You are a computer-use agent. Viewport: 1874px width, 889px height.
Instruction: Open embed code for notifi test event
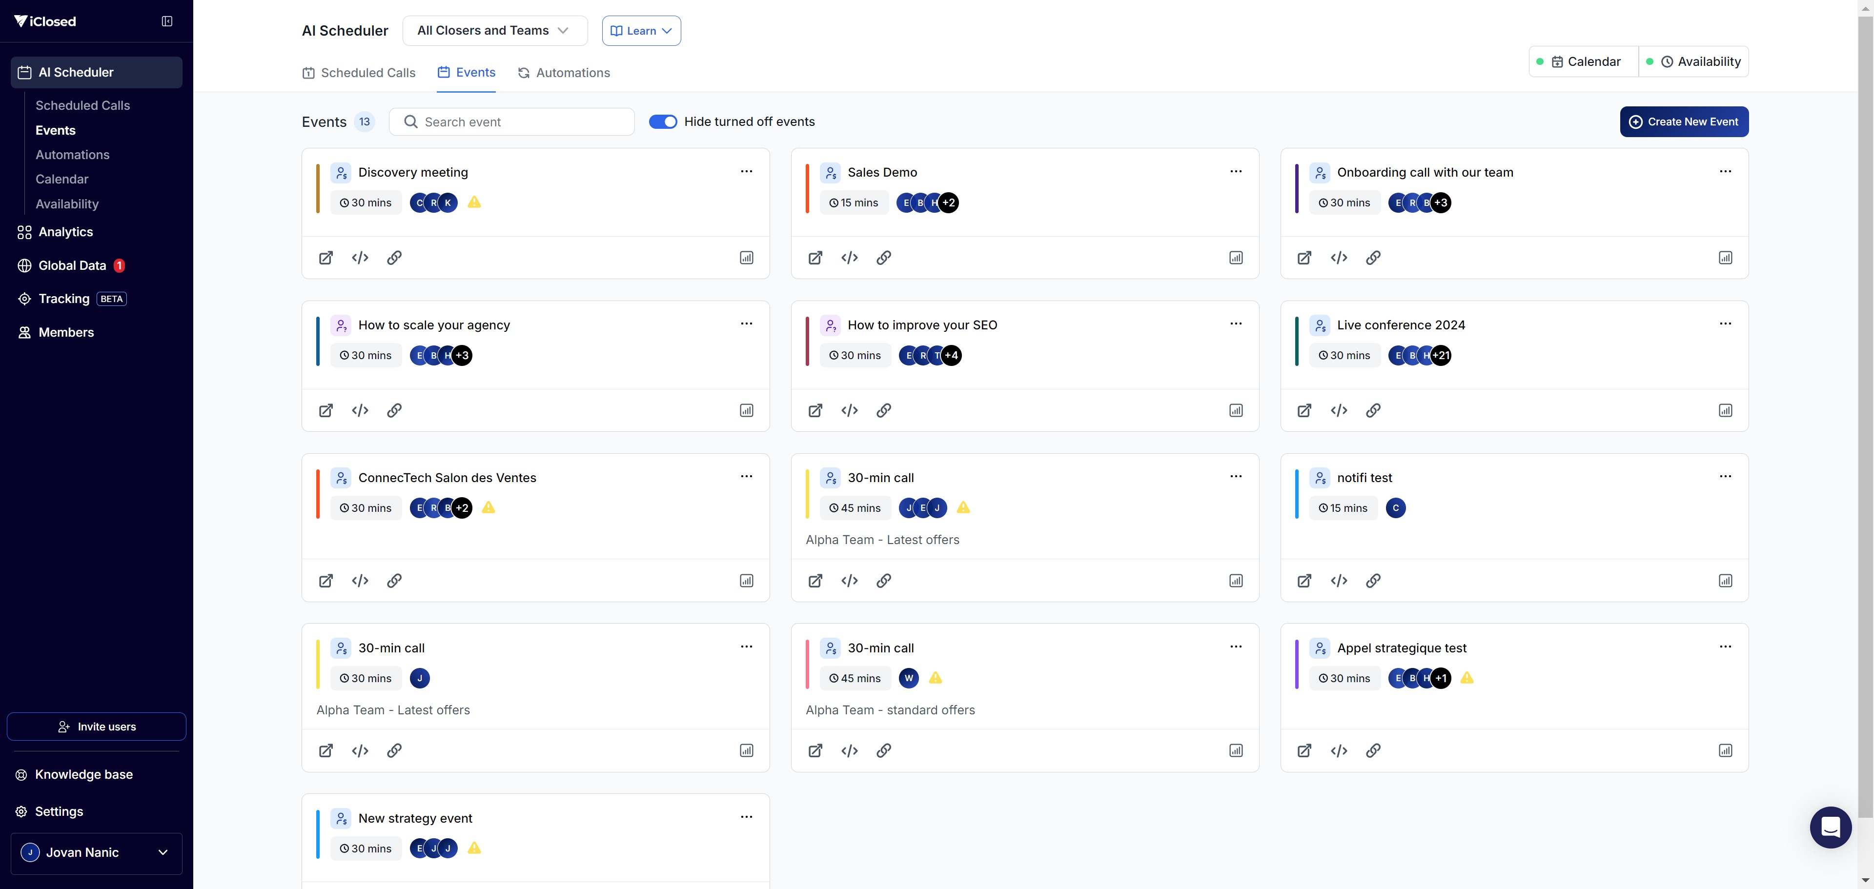click(x=1339, y=581)
